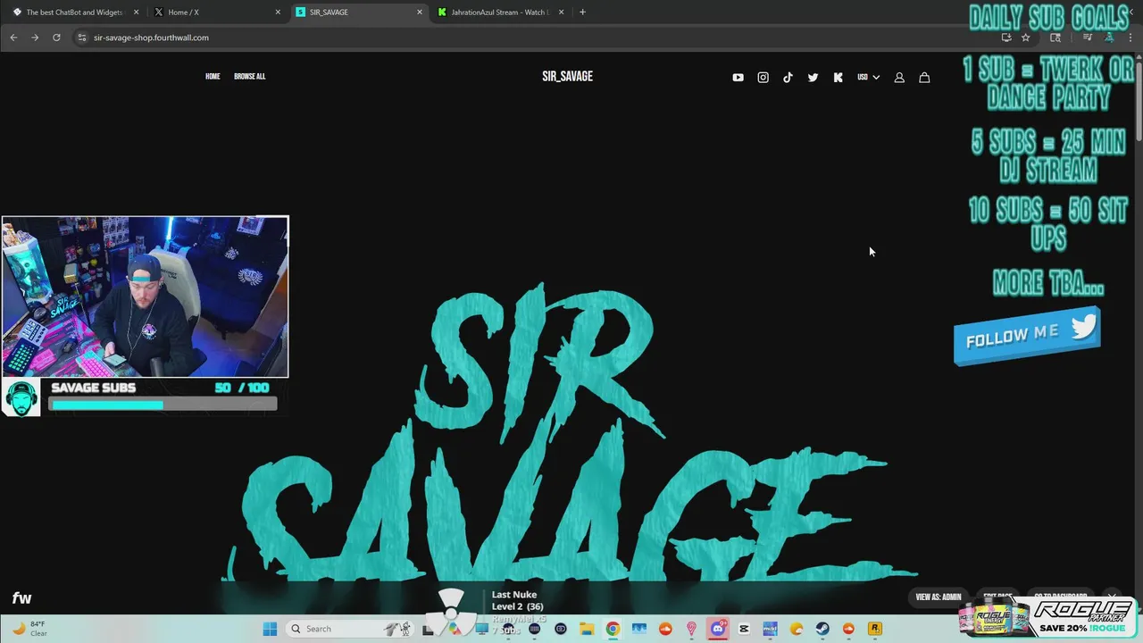This screenshot has width=1143, height=643.
Task: Open a new browser tab
Action: pos(582,13)
